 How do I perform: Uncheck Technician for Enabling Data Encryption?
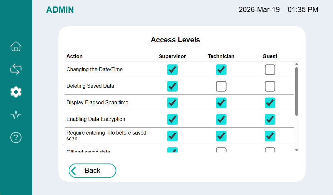pyautogui.click(x=221, y=119)
